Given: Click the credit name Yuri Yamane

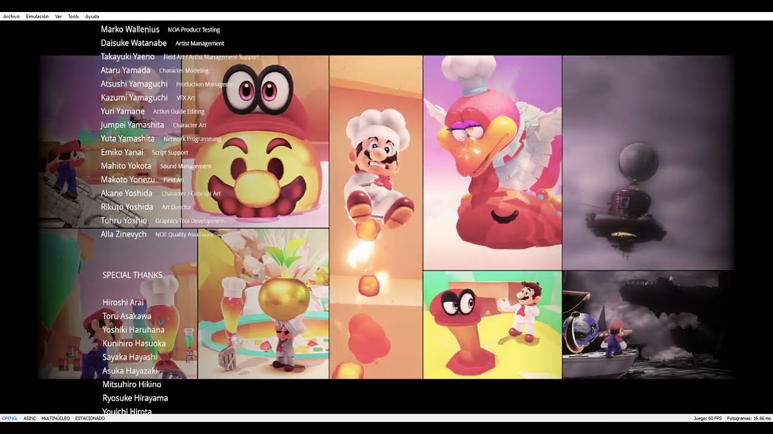Looking at the screenshot, I should pyautogui.click(x=123, y=111).
